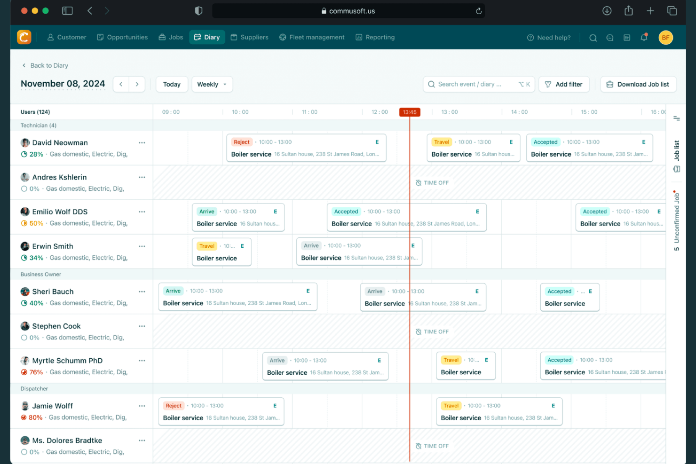696x464 pixels.
Task: Open Safari downloads icon
Action: pyautogui.click(x=607, y=11)
